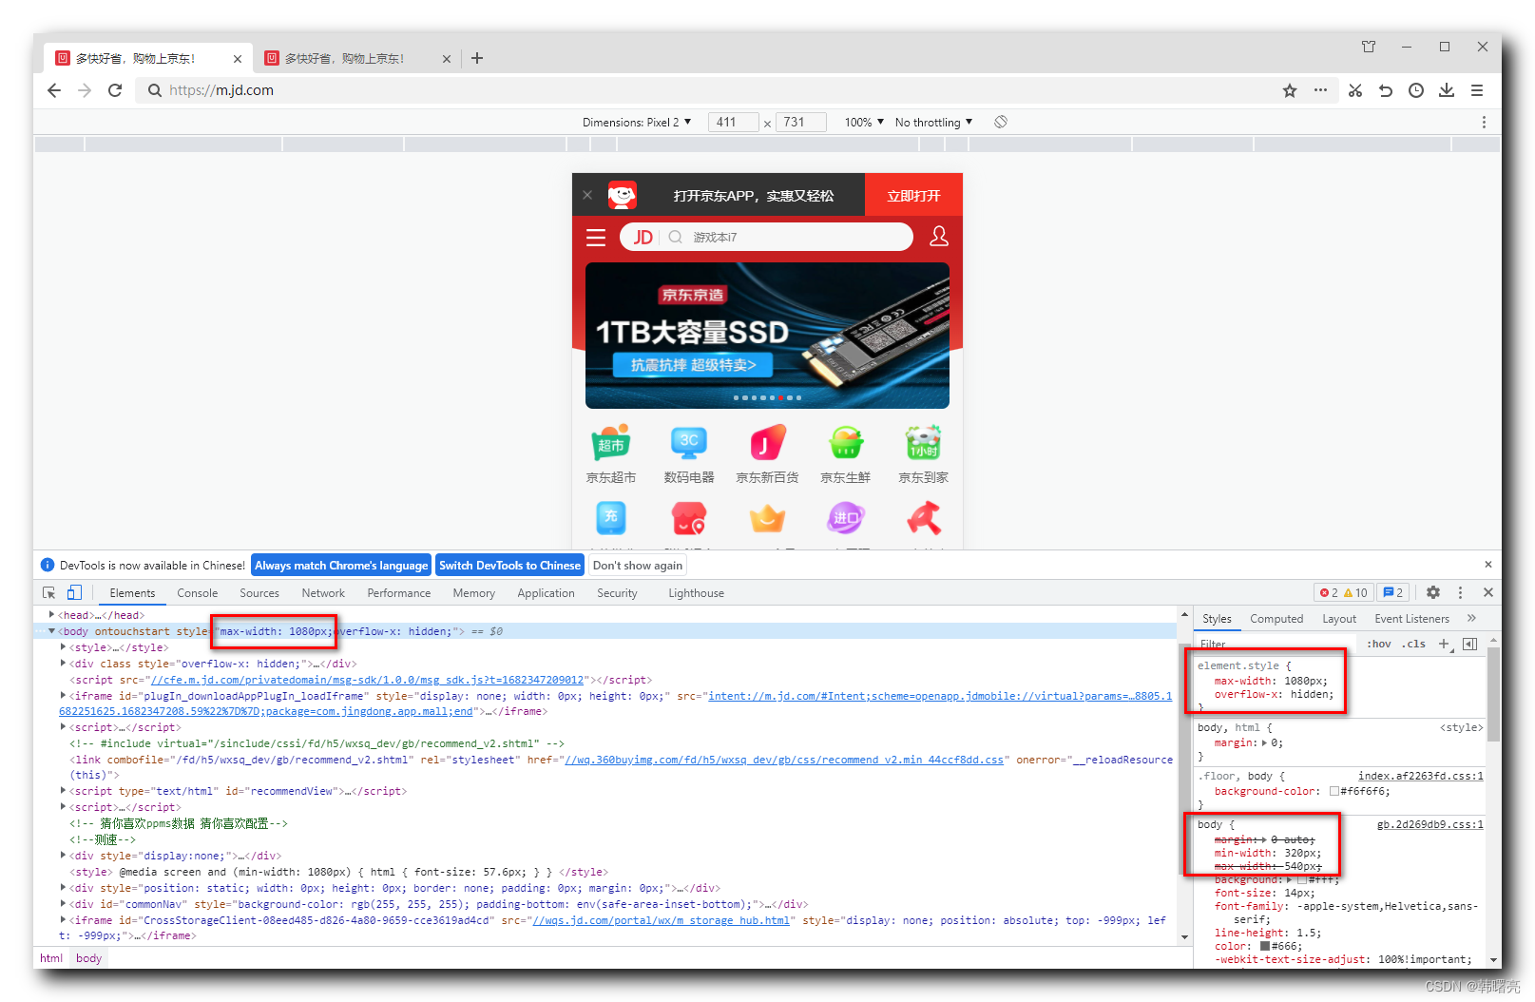The width and height of the screenshot is (1535, 1002).
Task: Expand the recommendView script node
Action: 63,791
